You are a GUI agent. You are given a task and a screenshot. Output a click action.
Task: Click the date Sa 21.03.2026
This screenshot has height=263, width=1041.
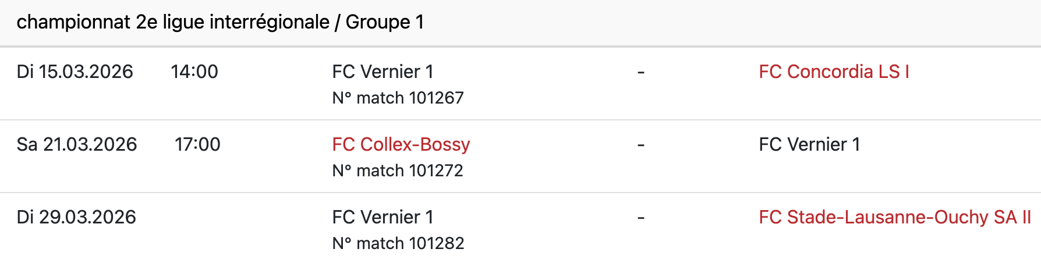(x=77, y=144)
